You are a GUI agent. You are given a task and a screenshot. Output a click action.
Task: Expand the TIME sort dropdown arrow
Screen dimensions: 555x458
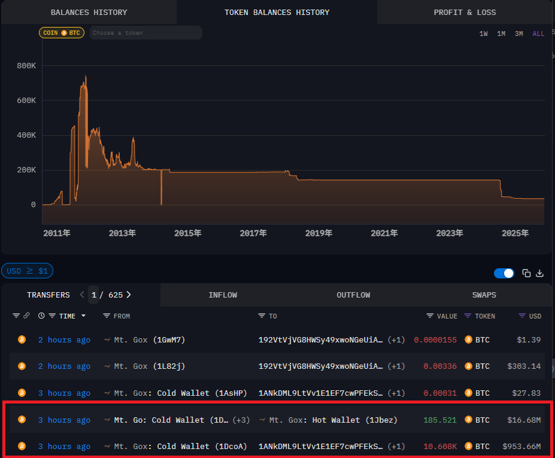(83, 316)
